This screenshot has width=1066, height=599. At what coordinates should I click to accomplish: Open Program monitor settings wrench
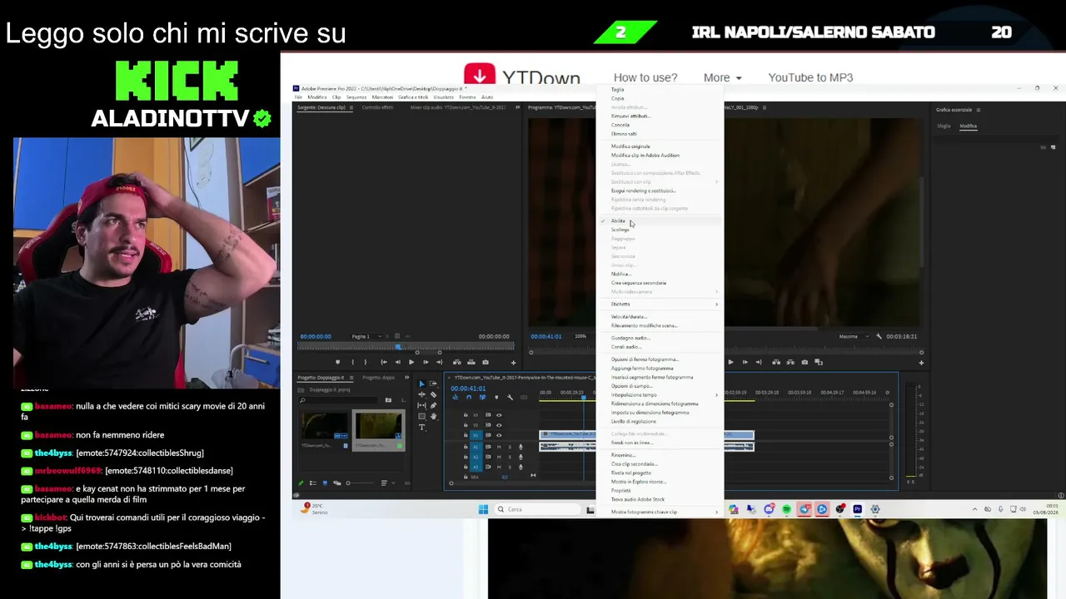(x=879, y=336)
